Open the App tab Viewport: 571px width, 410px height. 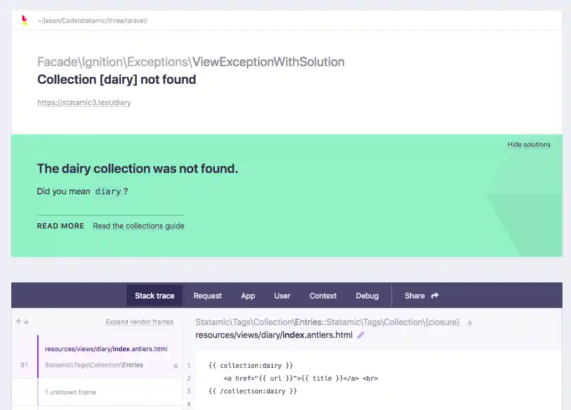point(248,295)
